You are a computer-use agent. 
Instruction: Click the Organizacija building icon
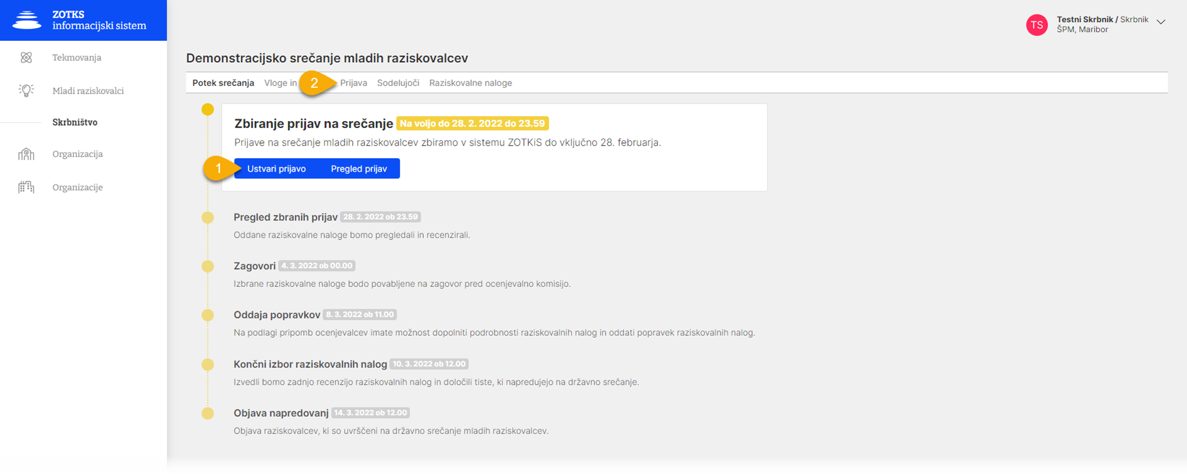click(x=26, y=154)
